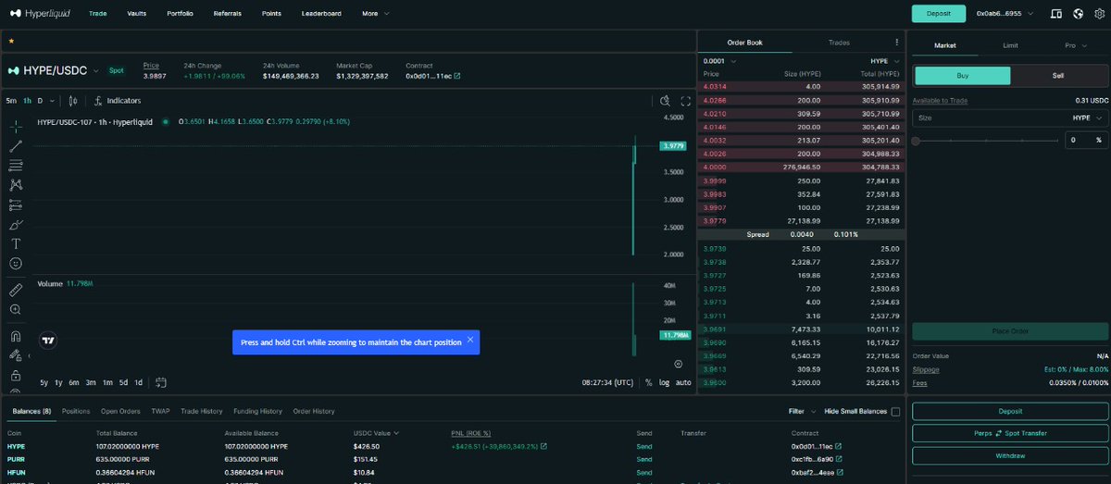Open the Vaults navigation item
Screen dimensions: 1111x484
click(x=137, y=14)
